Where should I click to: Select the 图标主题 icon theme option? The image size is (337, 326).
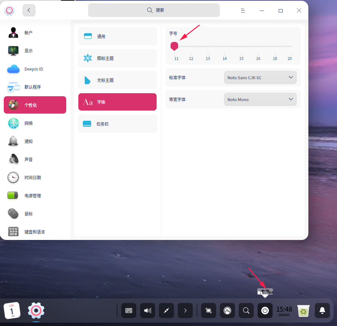[x=117, y=58]
